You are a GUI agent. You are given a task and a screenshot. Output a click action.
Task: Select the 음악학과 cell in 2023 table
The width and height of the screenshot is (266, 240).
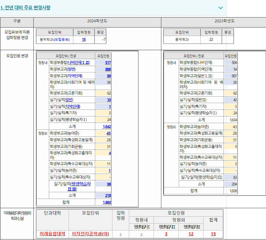182,40
